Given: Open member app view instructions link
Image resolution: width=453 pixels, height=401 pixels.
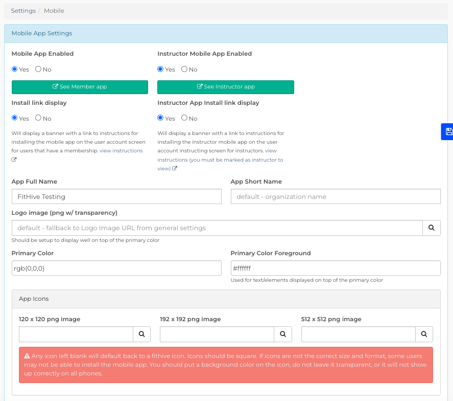Looking at the screenshot, I should click(x=121, y=151).
